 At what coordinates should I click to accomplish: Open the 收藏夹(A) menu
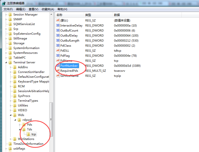pos(48,9)
